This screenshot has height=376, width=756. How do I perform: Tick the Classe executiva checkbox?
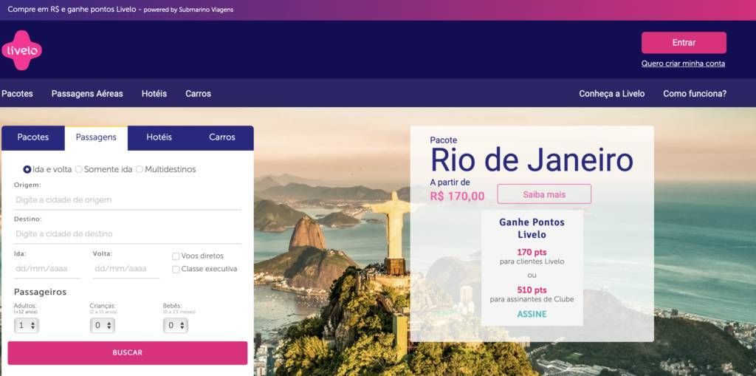click(176, 270)
